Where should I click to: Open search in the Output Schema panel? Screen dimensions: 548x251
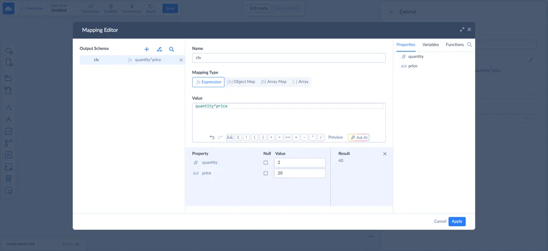(x=172, y=49)
